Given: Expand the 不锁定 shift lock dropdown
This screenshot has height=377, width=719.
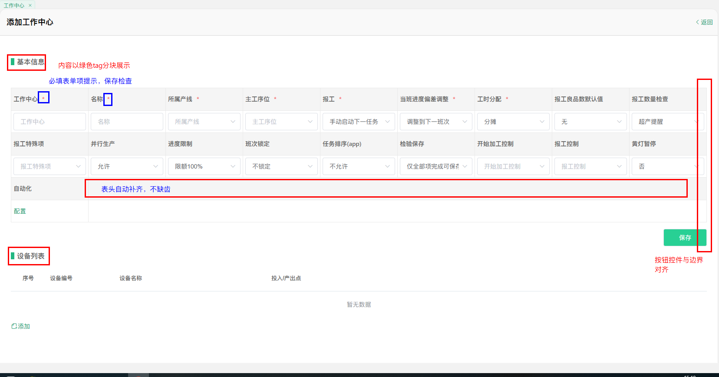Looking at the screenshot, I should coord(281,166).
